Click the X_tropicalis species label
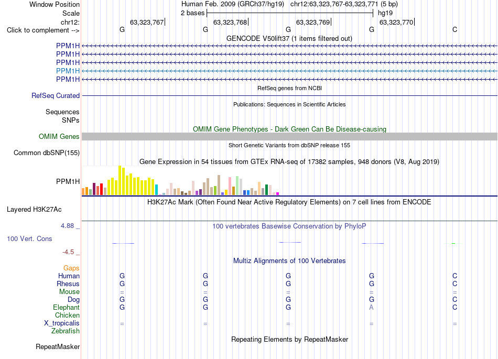This screenshot has width=498, height=359. coord(62,323)
